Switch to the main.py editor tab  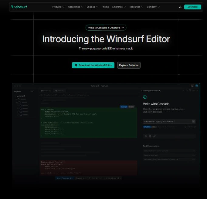[59, 90]
